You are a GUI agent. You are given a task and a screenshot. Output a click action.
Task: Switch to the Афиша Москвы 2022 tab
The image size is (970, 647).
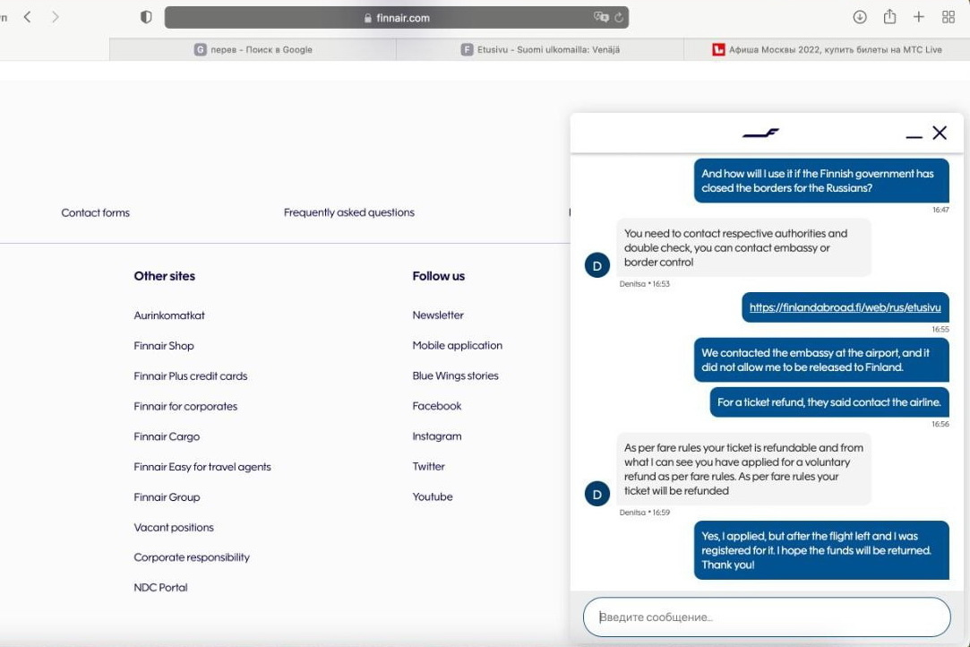click(827, 49)
